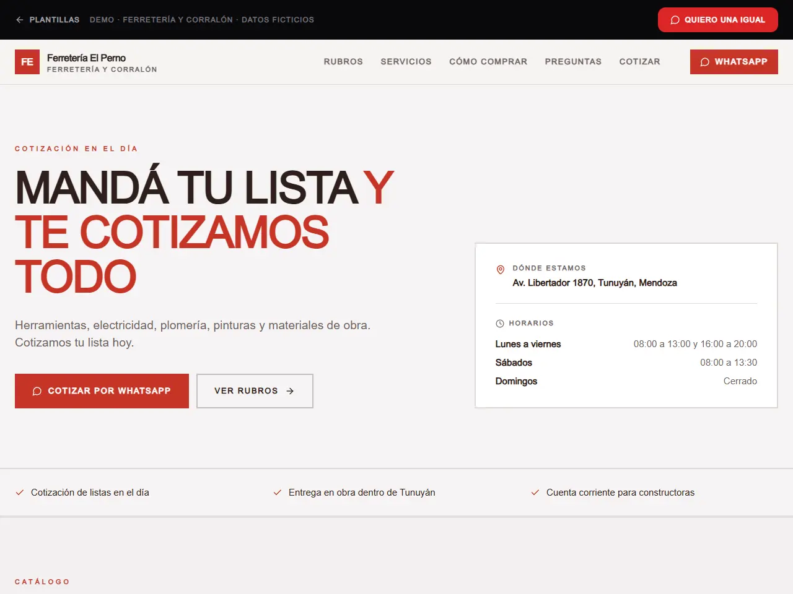Viewport: 793px width, 594px height.
Task: Click the 'Cerrado' Sunday value
Action: (740, 381)
